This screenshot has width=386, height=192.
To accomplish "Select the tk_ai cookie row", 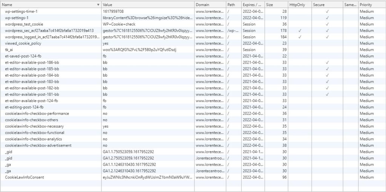I will point(193,50).
